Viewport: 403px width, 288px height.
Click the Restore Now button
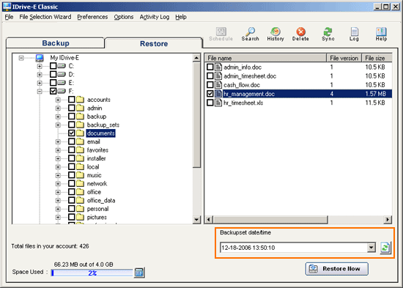tap(337, 269)
